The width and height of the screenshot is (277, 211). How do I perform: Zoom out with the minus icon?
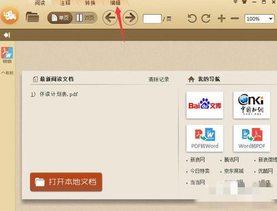click(x=235, y=18)
